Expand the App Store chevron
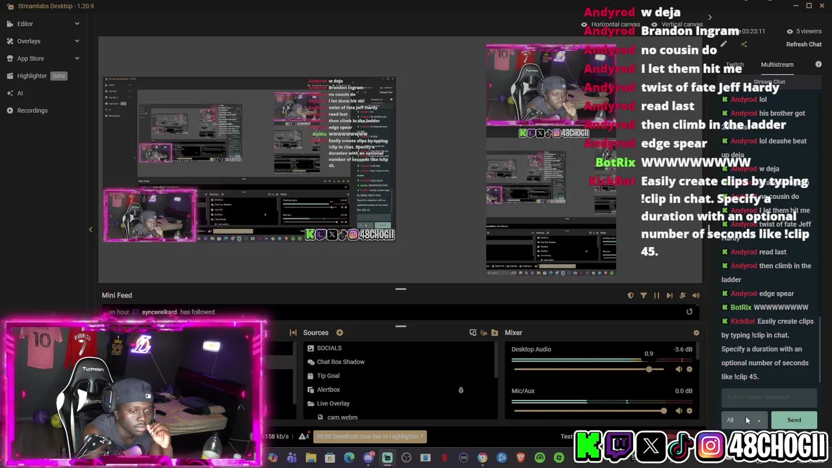The width and height of the screenshot is (832, 468). 77,58
